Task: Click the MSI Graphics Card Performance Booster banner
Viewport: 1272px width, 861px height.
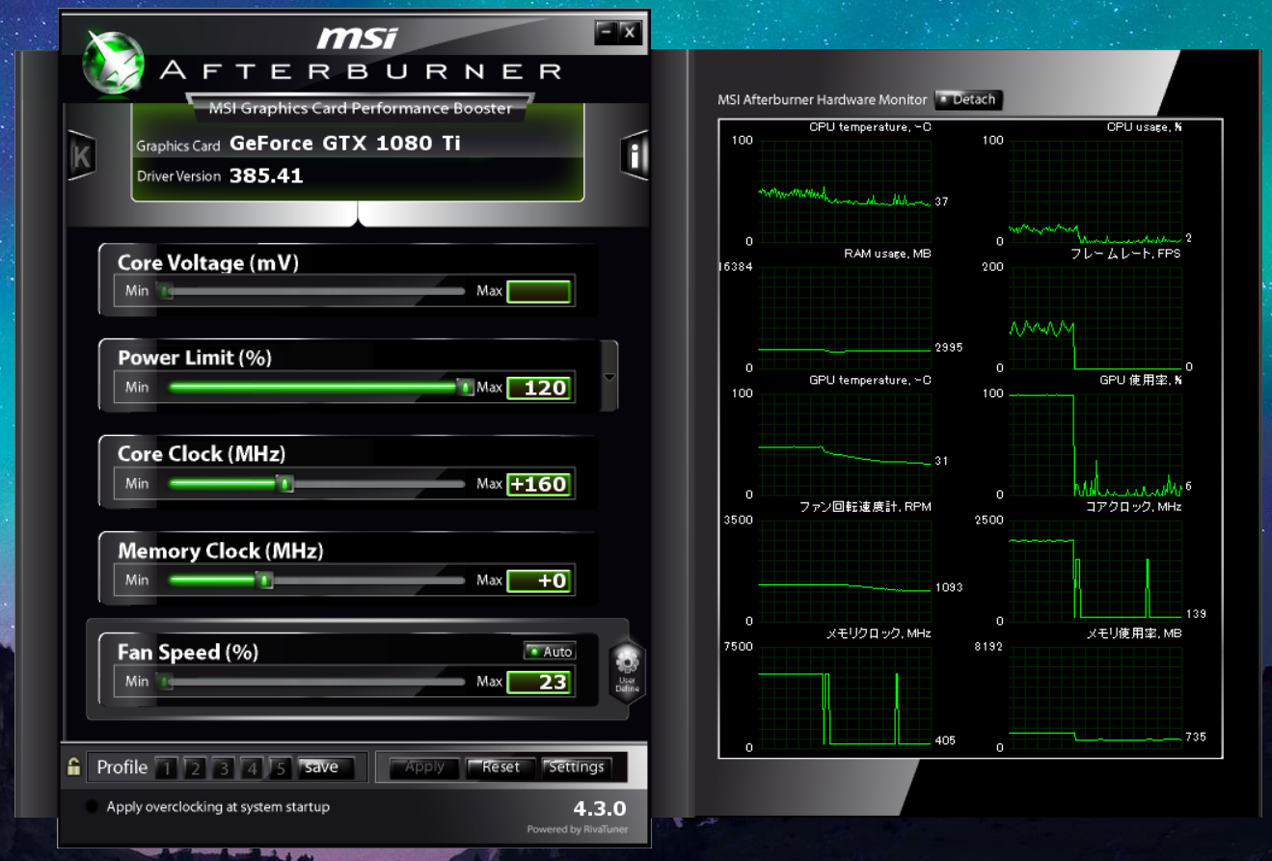Action: point(361,108)
